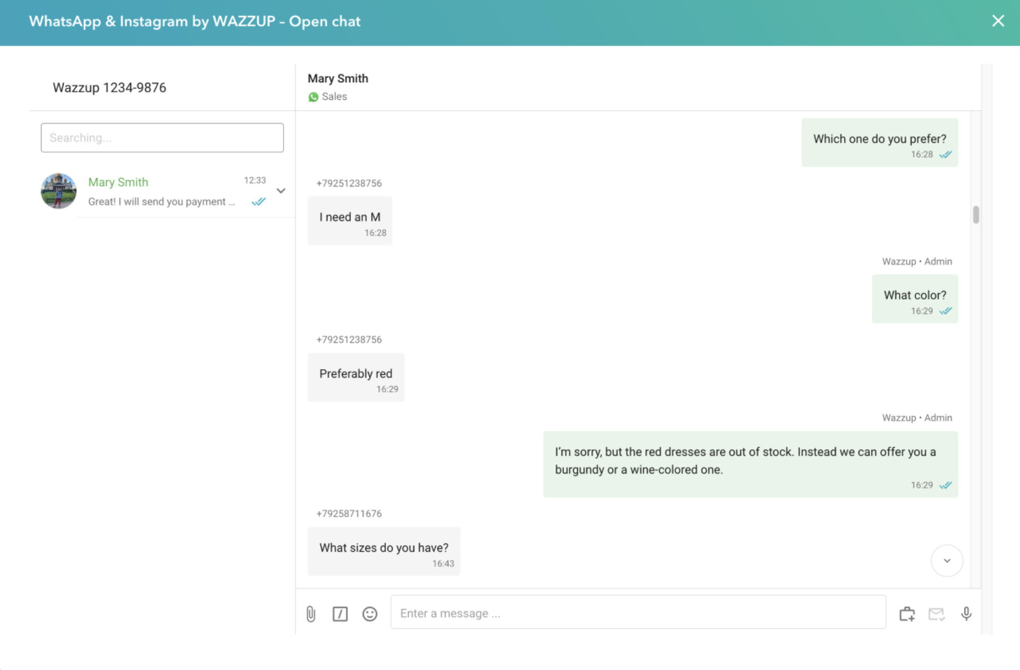Open the emoji smiley picker
Viewport: 1020px width, 670px height.
pyautogui.click(x=370, y=614)
